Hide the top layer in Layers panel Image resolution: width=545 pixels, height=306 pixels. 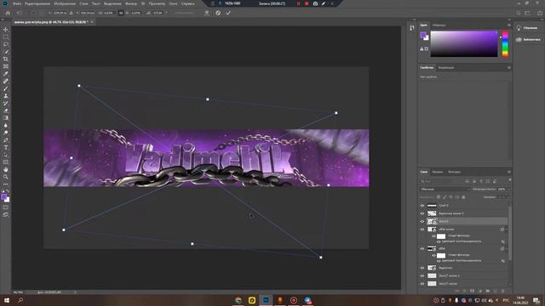coord(422,206)
